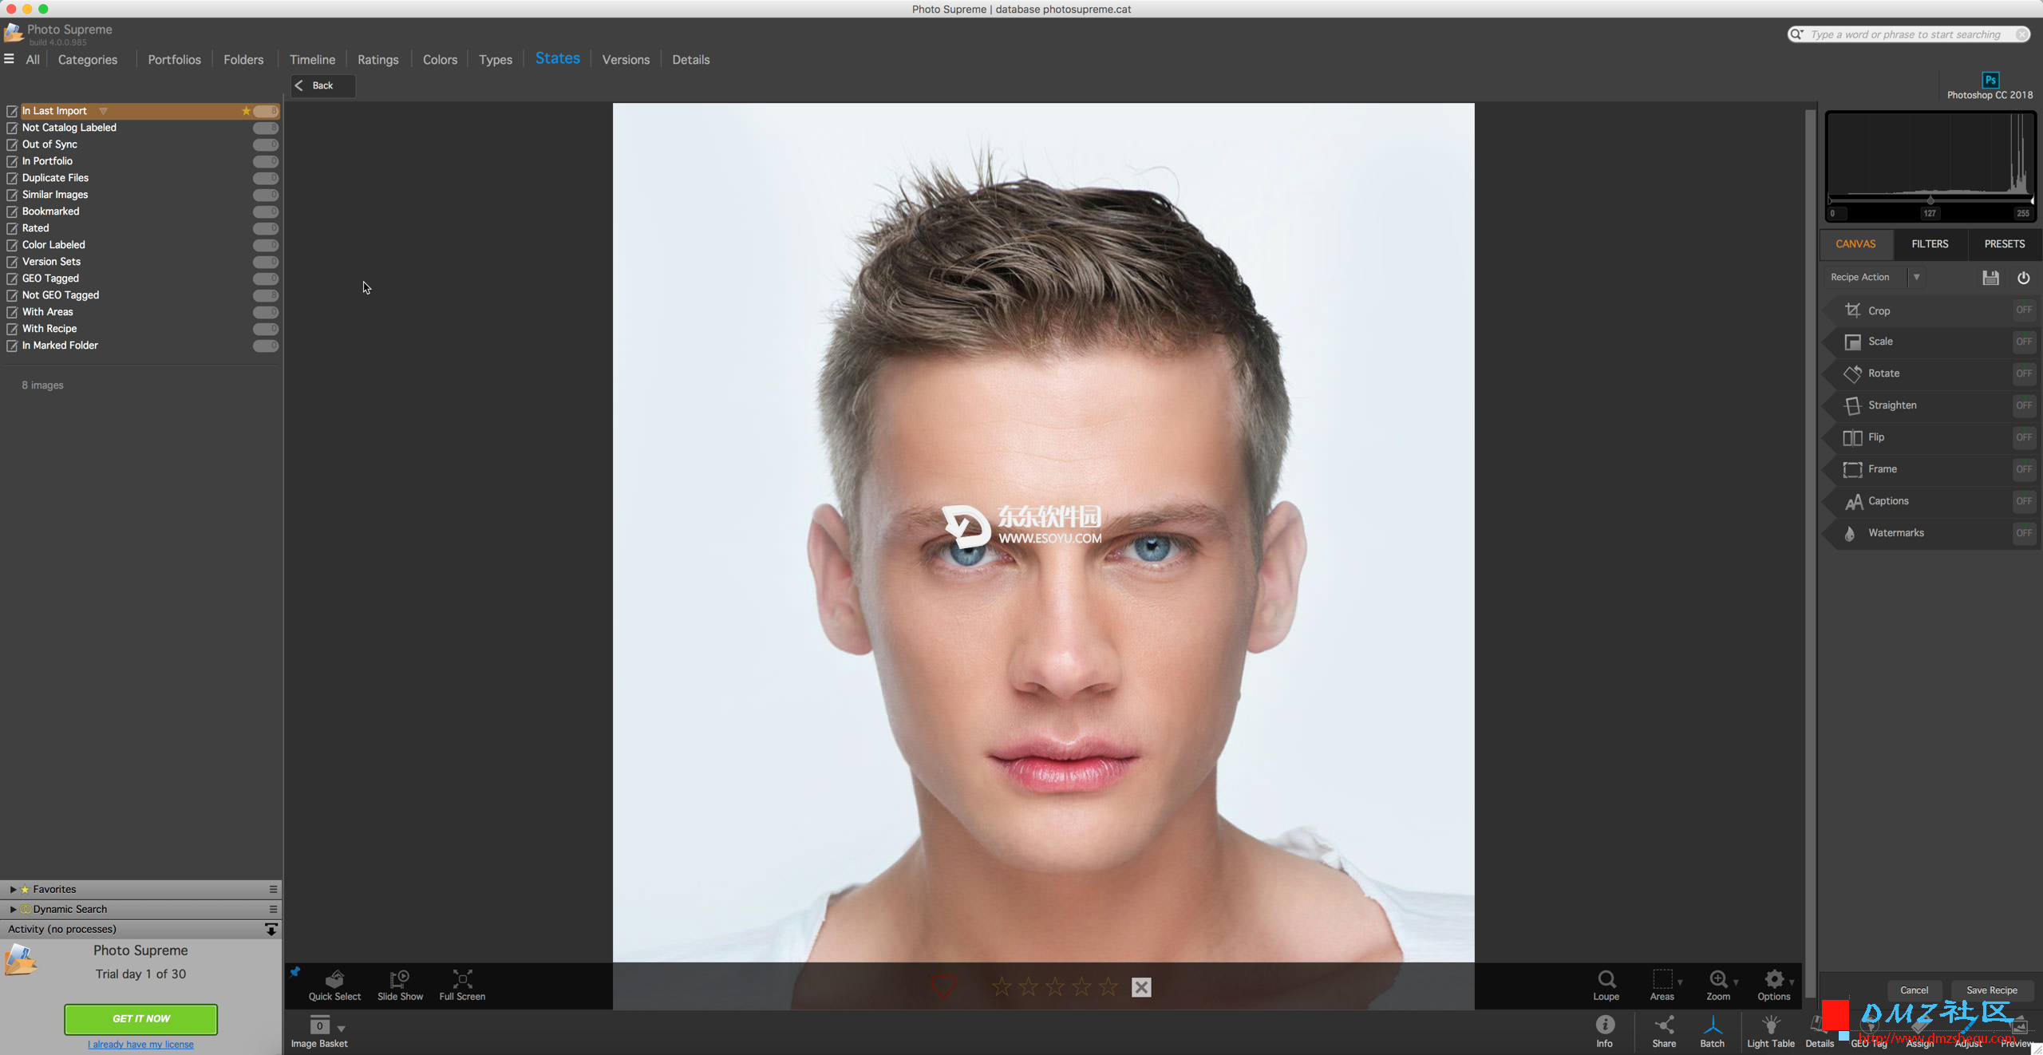Toggle Frame switch on
2043x1055 pixels.
click(2024, 469)
